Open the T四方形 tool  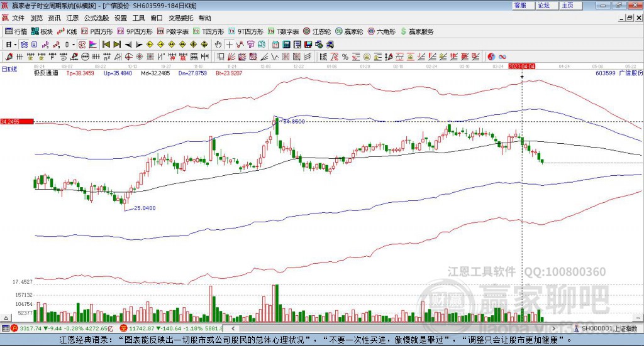click(209, 31)
